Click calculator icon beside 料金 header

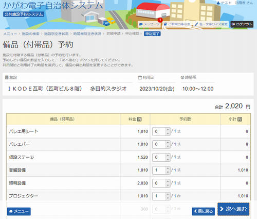pos(139,119)
